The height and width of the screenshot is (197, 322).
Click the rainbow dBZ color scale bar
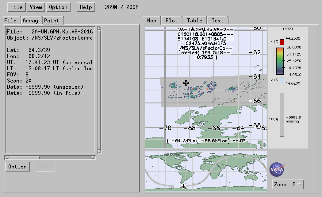(x=280, y=61)
